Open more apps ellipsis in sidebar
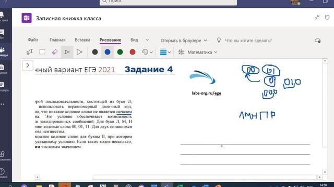 coord(3,104)
